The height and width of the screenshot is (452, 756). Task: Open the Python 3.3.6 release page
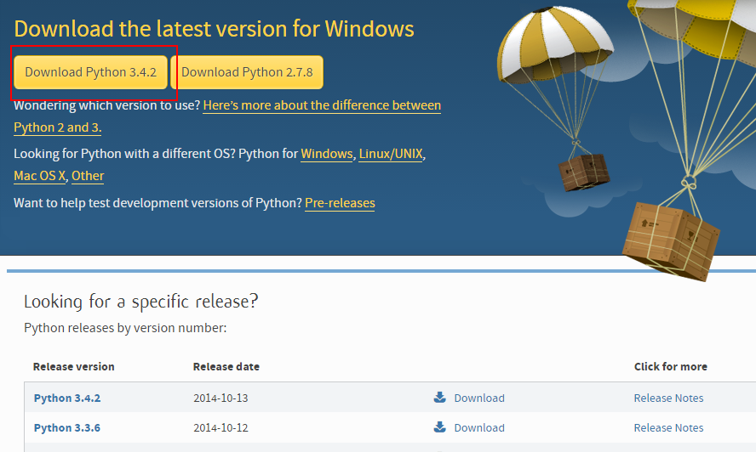pos(67,428)
